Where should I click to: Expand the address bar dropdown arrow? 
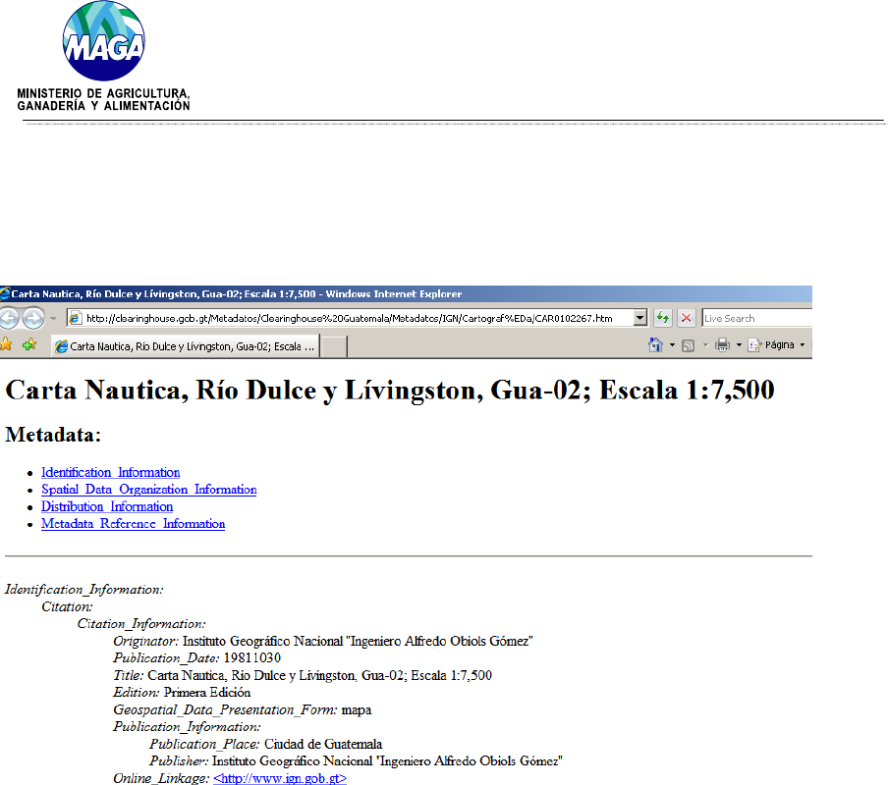point(639,318)
